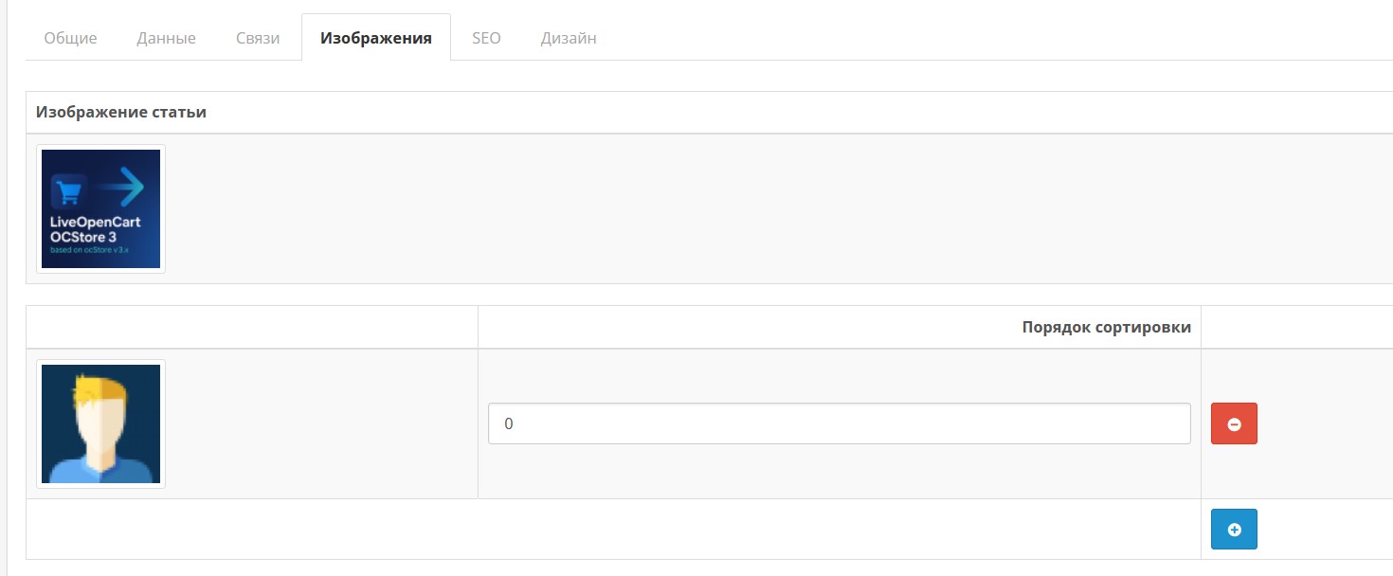Open the Общие tab
The height and width of the screenshot is (576, 1393).
coord(70,38)
